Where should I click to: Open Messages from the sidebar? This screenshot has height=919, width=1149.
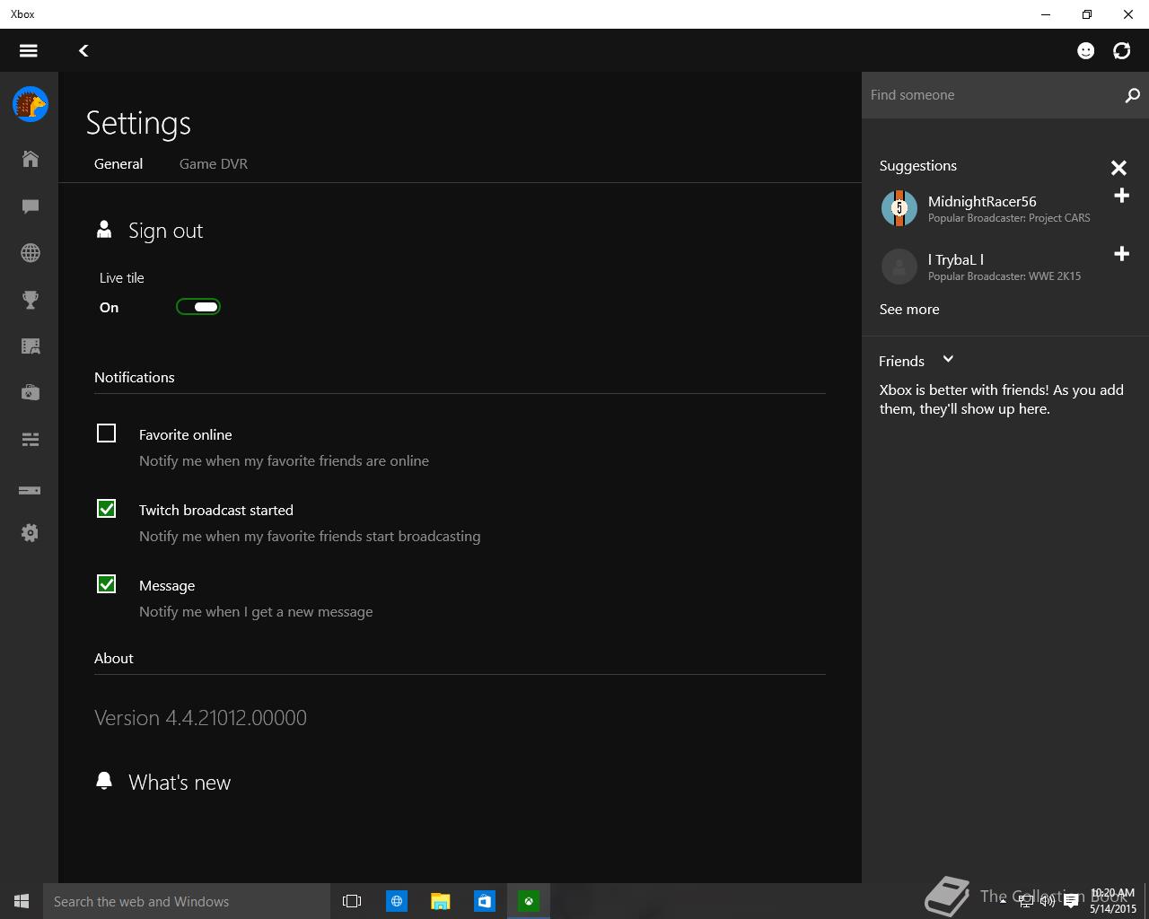[x=31, y=206]
